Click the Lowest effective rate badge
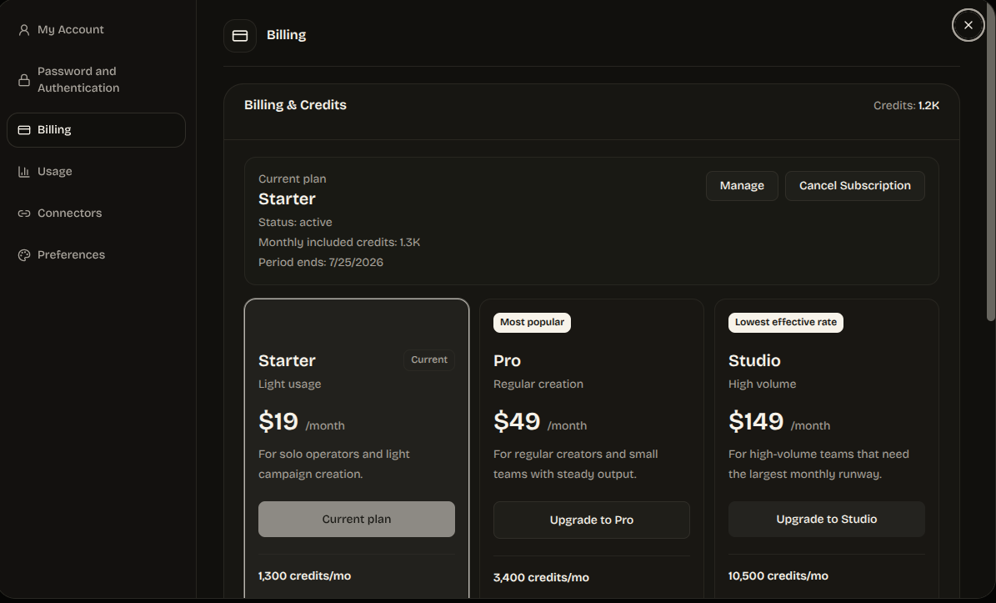This screenshot has height=603, width=996. coord(786,322)
